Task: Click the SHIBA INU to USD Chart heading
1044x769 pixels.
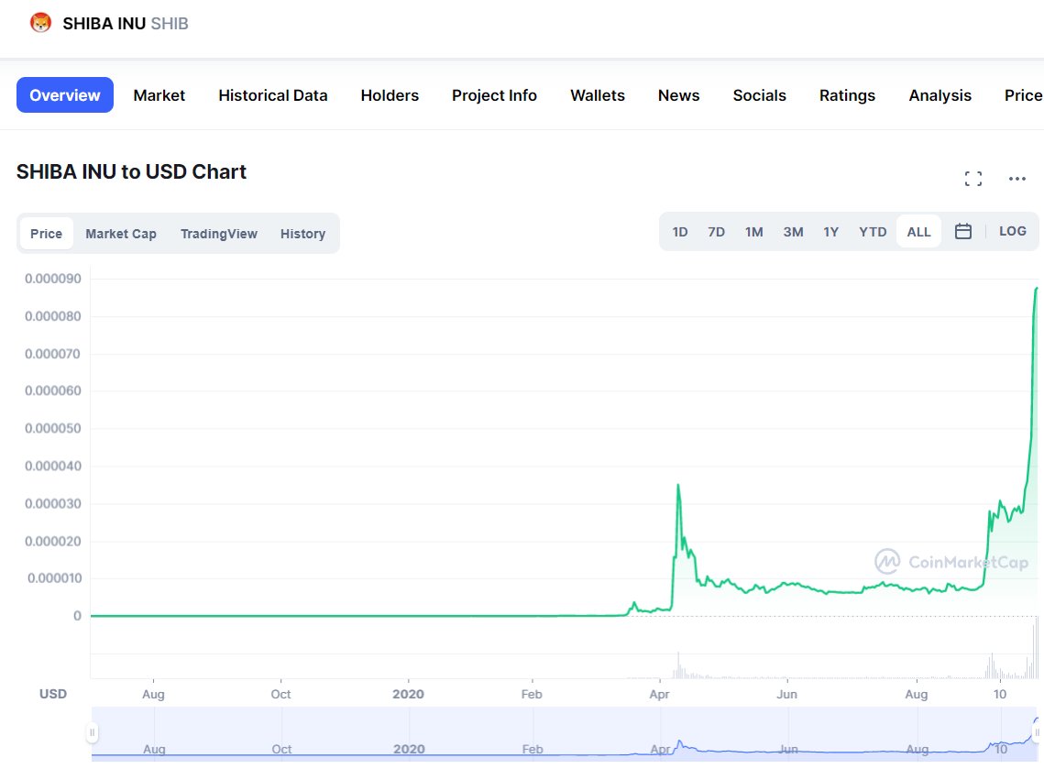Action: (x=131, y=171)
